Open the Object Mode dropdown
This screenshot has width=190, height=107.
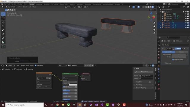[x=11, y=7]
